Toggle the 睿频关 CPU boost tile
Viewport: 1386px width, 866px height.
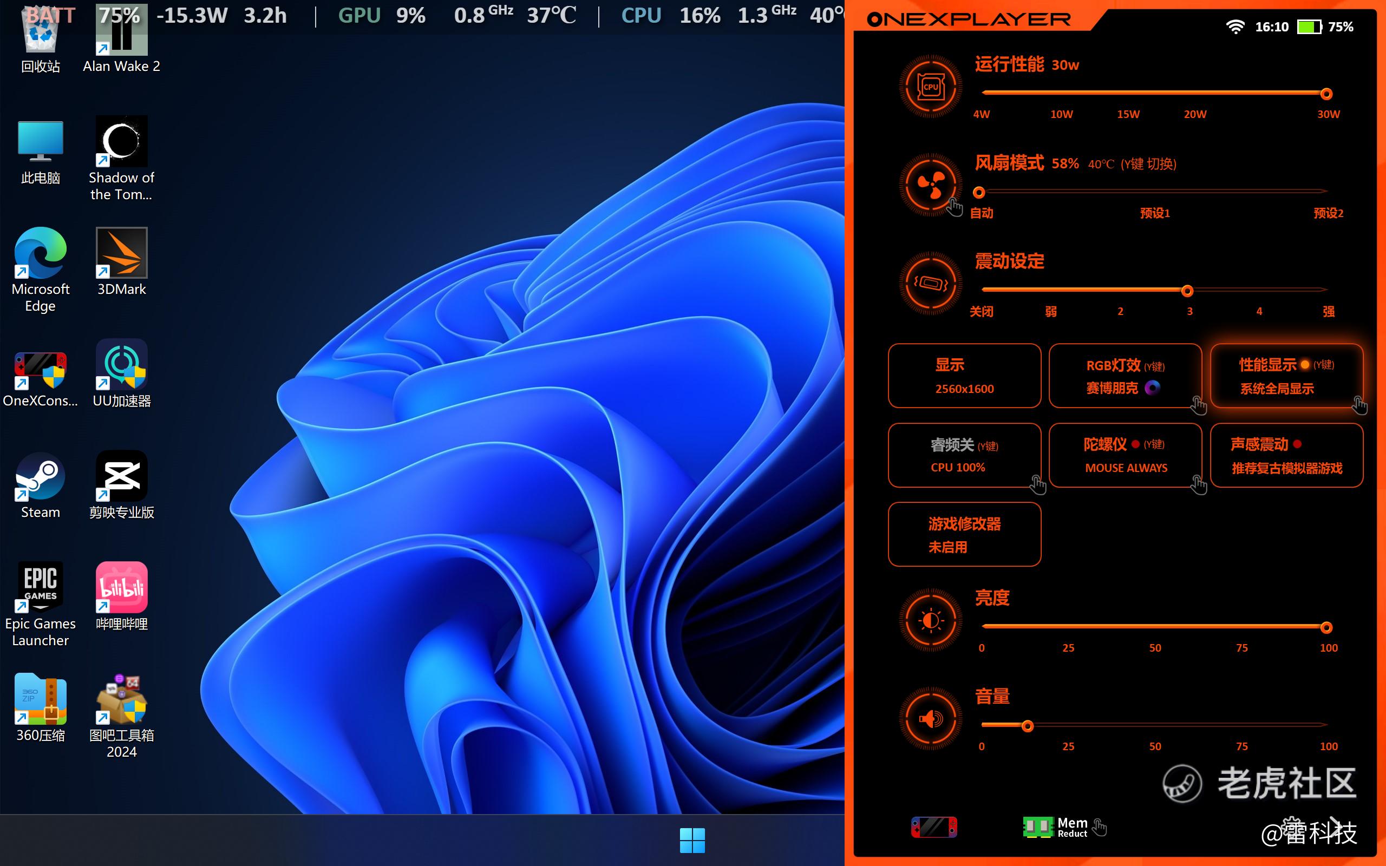(964, 455)
